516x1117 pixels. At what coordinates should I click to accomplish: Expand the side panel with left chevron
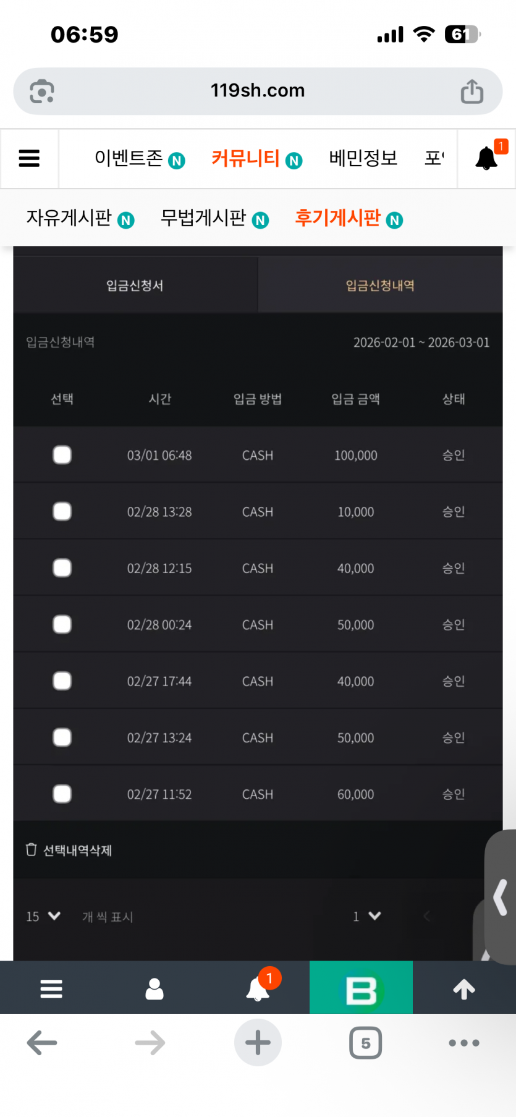501,896
